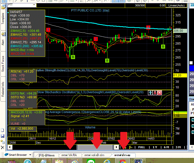Click the EMAV(C,5) =304.48 legend line

(25, 31)
